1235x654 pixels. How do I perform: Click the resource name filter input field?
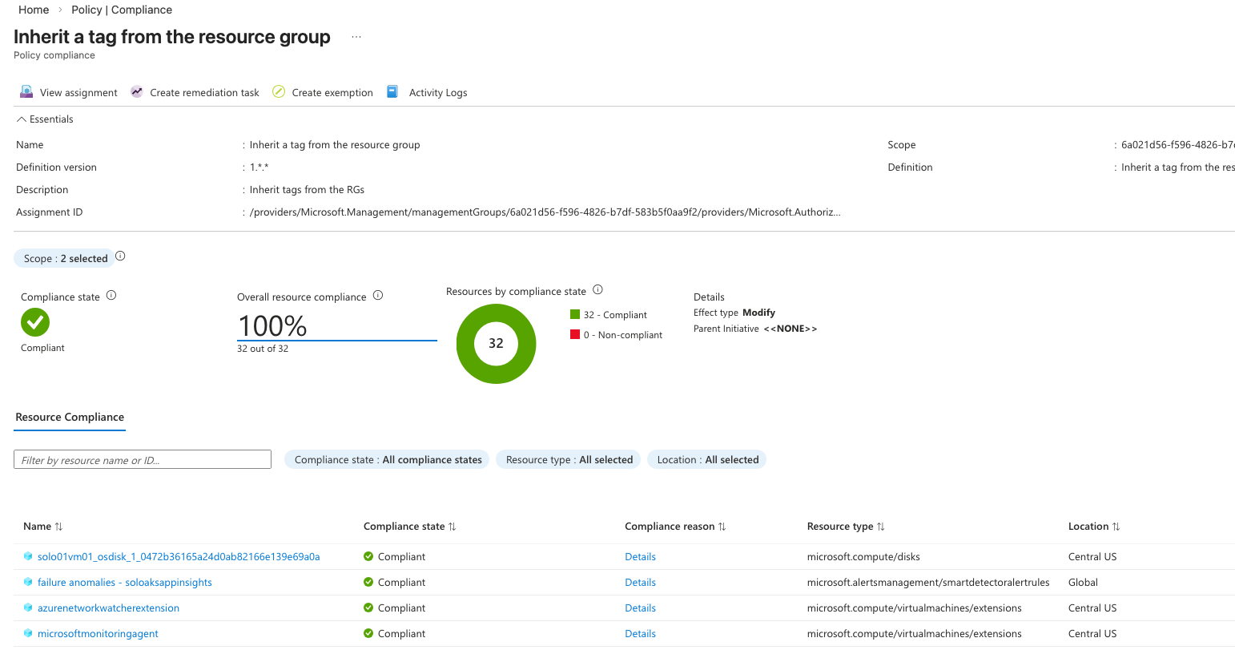[x=143, y=460]
